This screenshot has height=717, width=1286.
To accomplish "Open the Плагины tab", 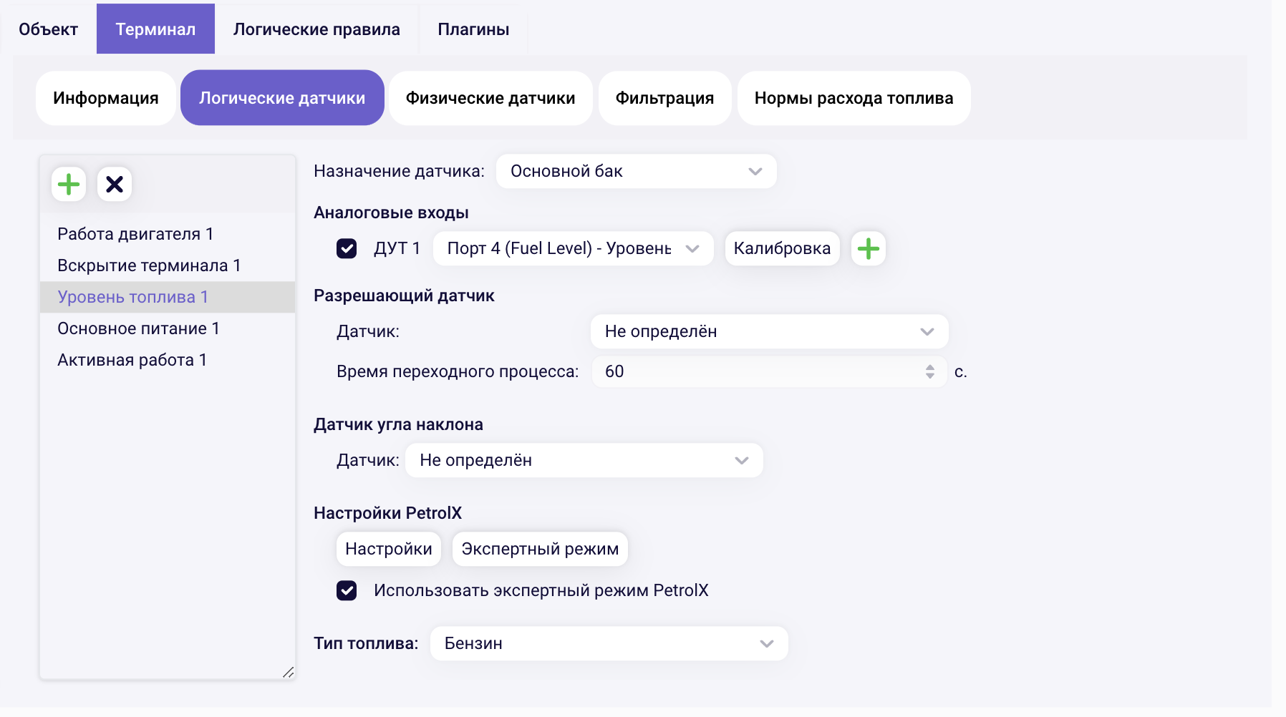I will point(473,29).
